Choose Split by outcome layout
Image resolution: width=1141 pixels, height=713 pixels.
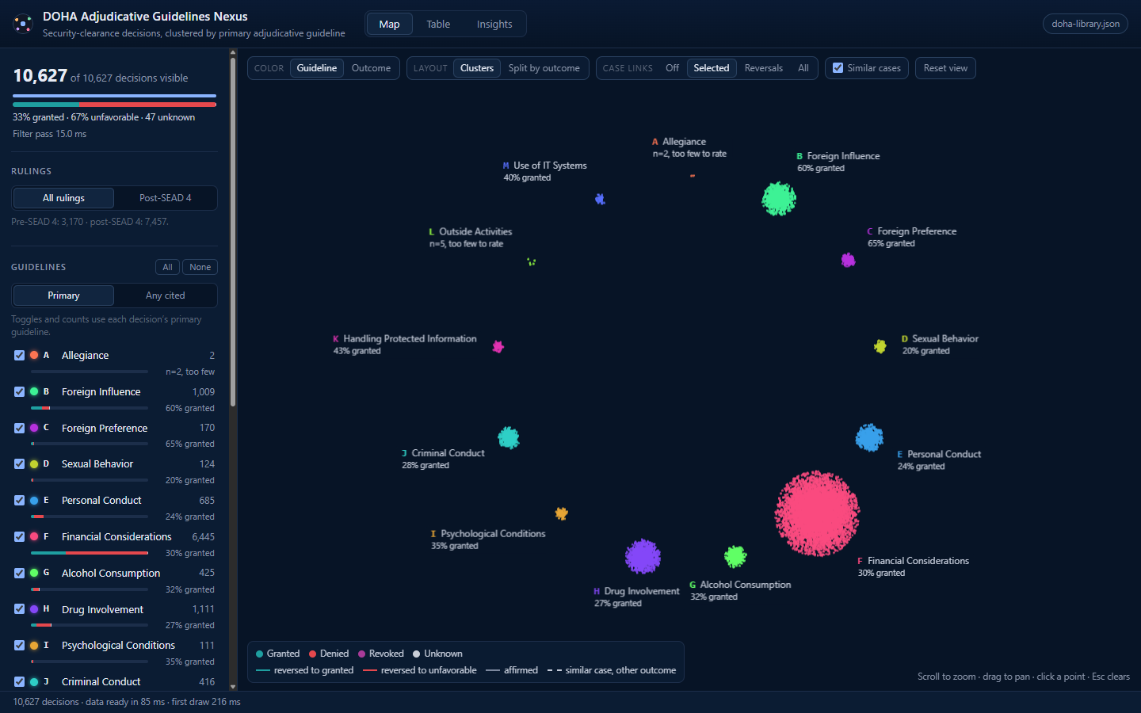point(544,68)
